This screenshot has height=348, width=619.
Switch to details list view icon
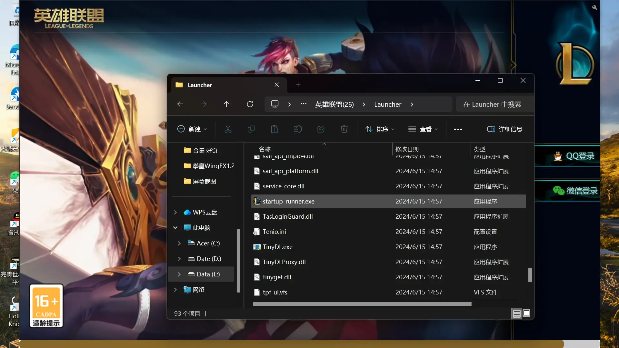tap(516, 313)
